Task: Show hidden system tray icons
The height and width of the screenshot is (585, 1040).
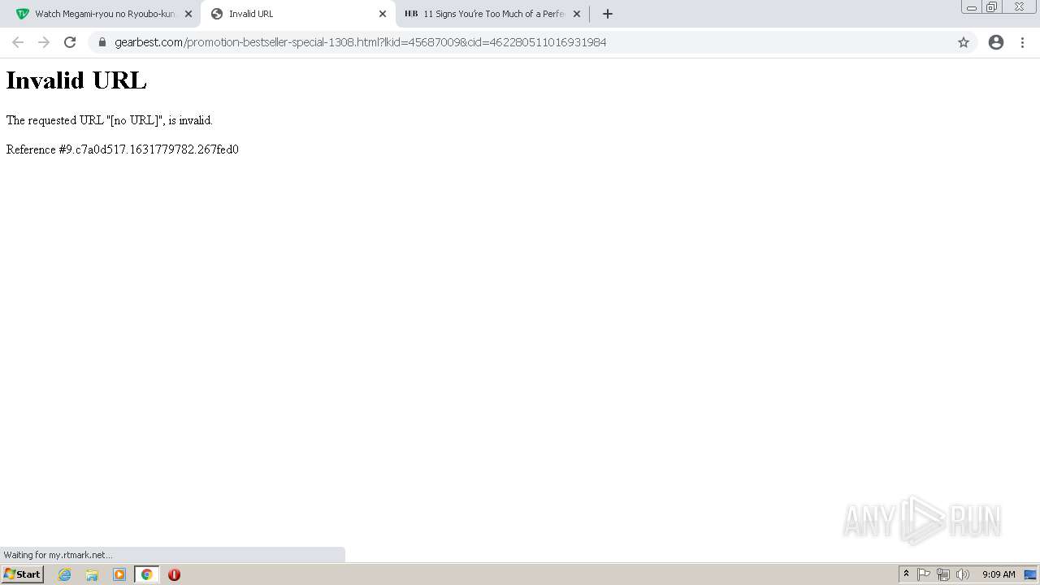Action: [906, 574]
